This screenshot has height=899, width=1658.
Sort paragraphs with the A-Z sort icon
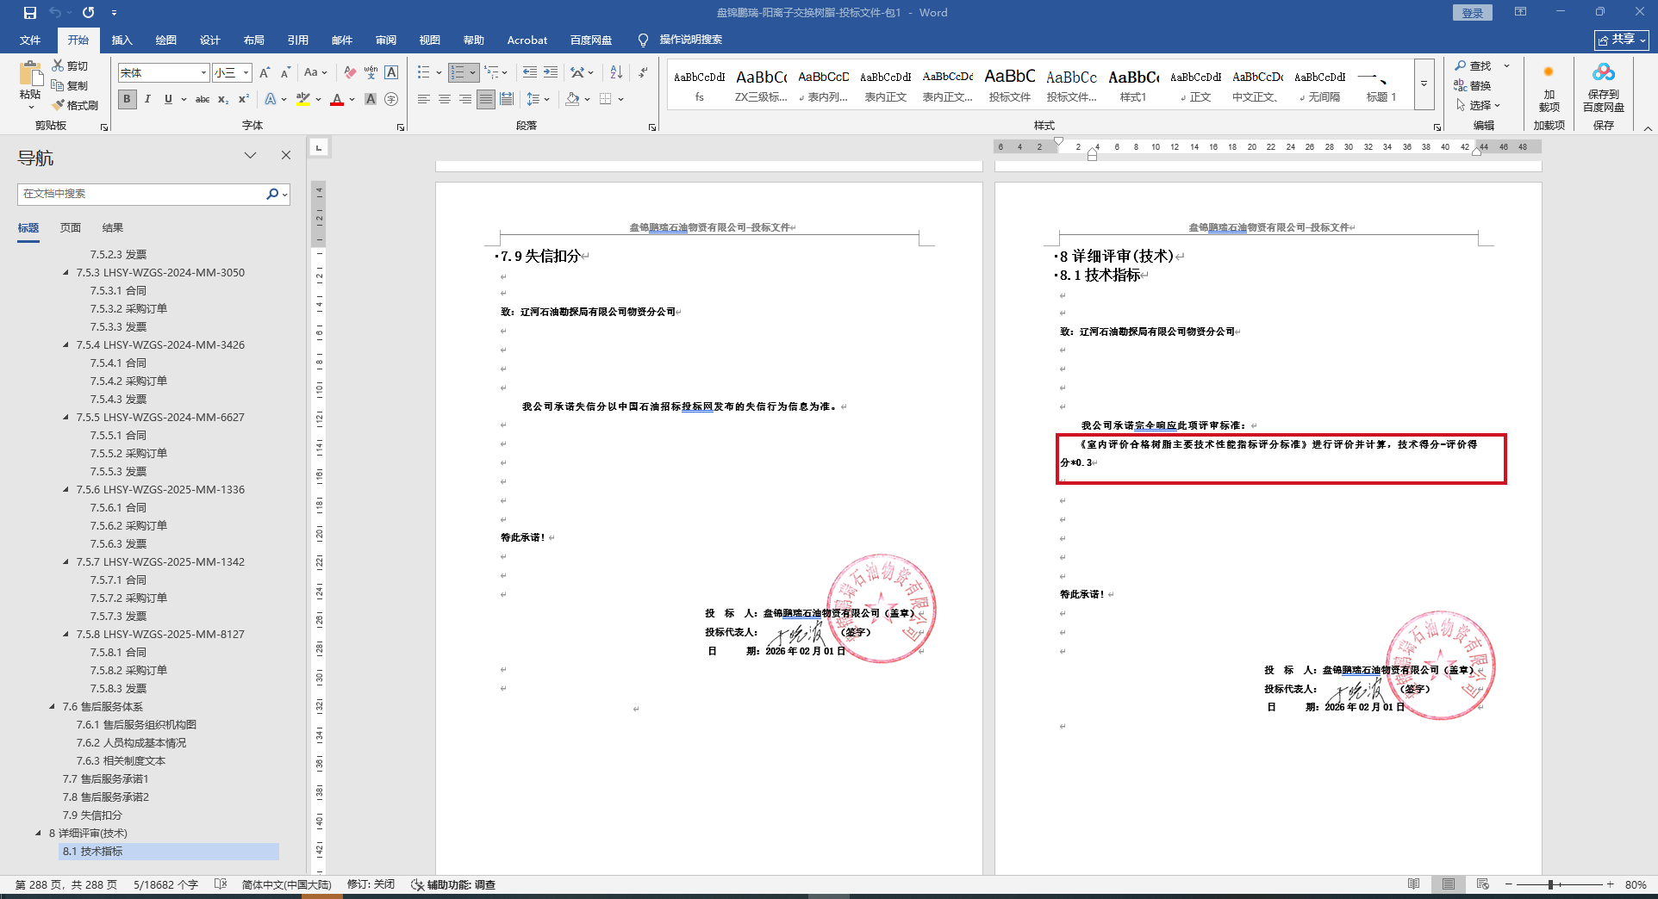coord(616,72)
